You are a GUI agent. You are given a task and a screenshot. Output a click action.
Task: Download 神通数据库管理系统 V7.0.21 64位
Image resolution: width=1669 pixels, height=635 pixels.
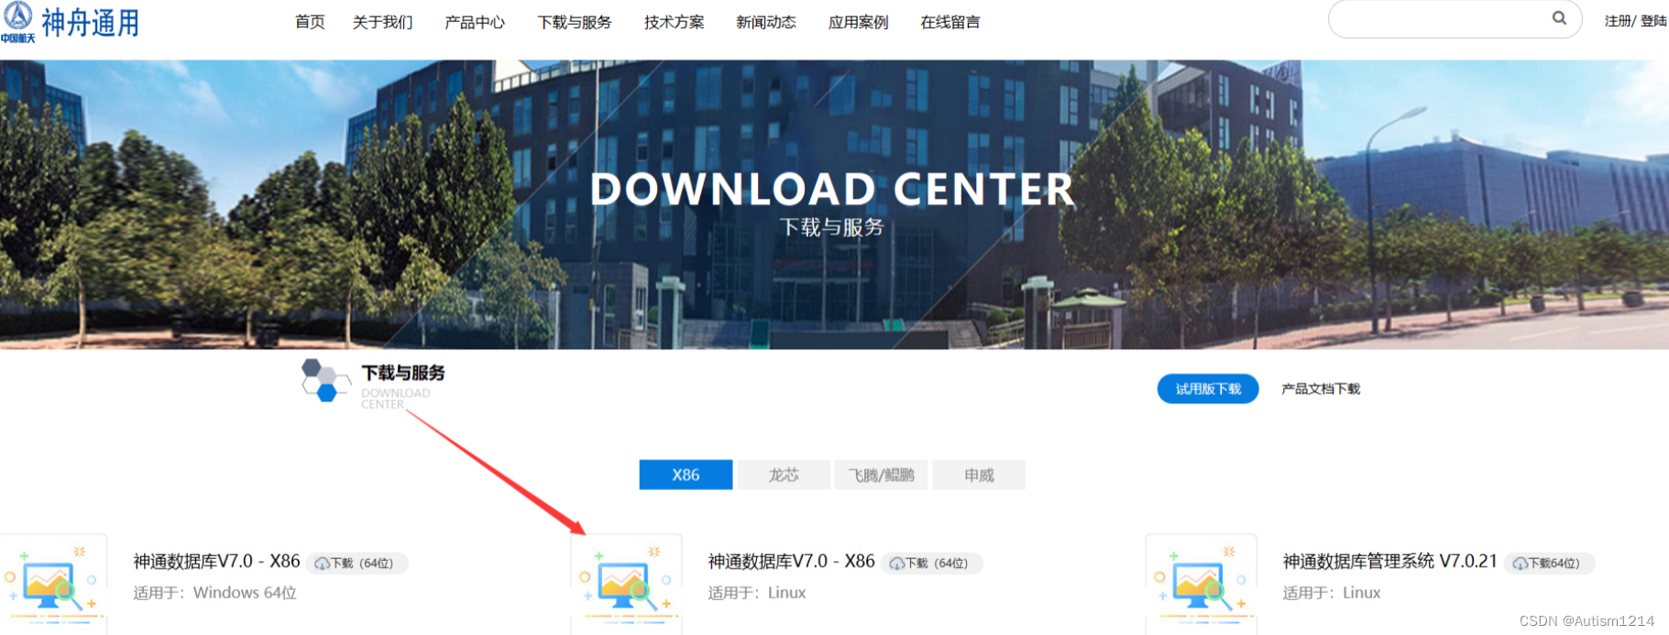[x=1550, y=563]
